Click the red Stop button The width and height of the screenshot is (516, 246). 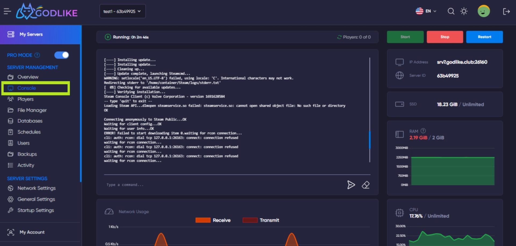pos(445,37)
